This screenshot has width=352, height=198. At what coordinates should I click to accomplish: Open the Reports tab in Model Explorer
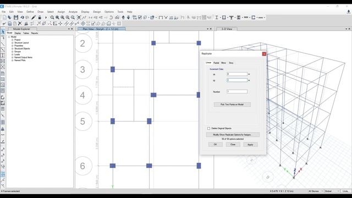[x=34, y=33]
